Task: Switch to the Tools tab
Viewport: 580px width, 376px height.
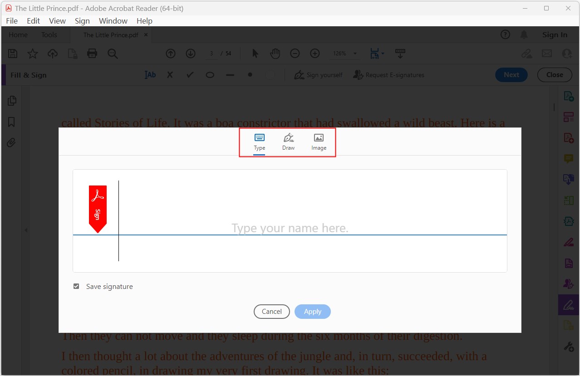Action: (x=49, y=34)
